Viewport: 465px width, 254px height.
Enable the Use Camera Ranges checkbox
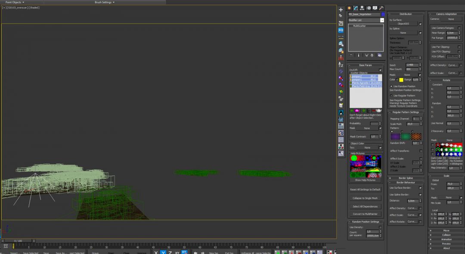pos(459,28)
